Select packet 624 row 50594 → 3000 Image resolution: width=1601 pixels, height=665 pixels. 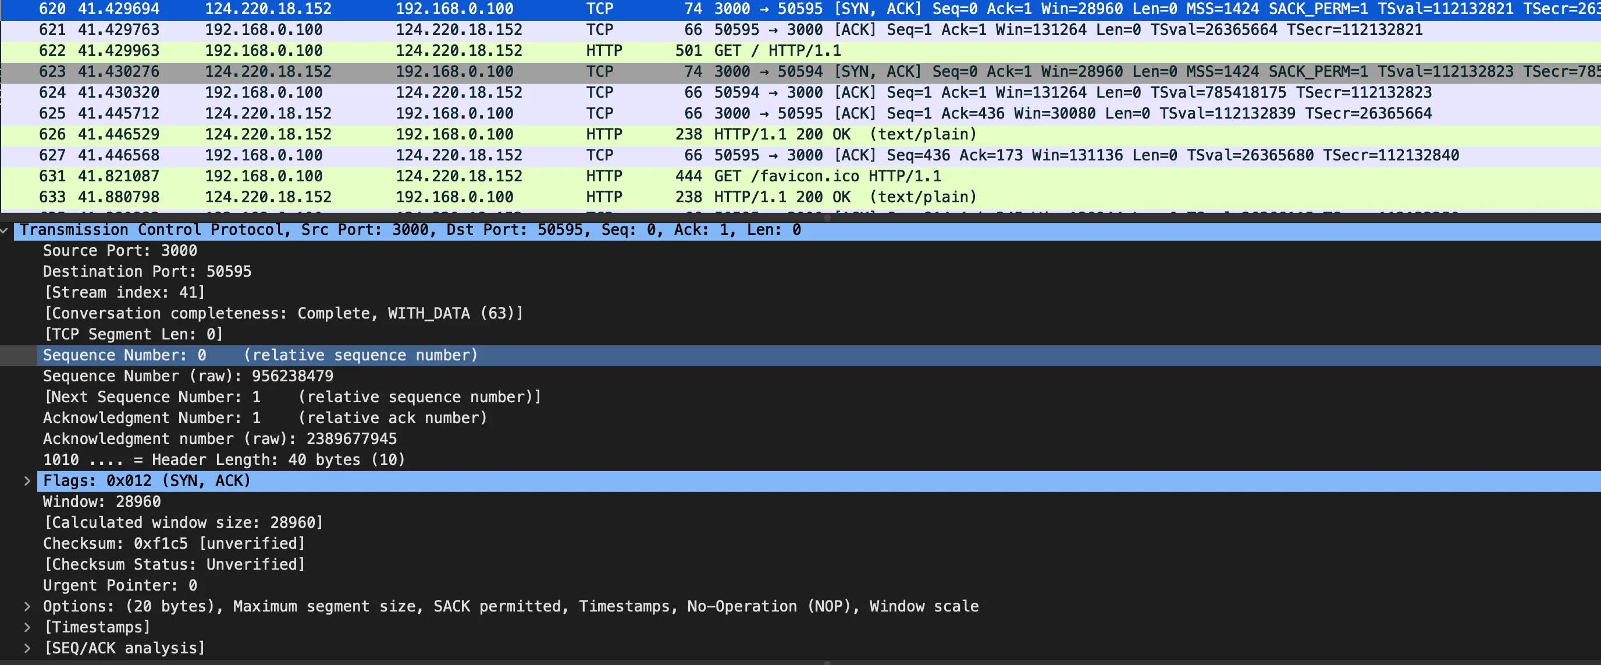point(800,92)
